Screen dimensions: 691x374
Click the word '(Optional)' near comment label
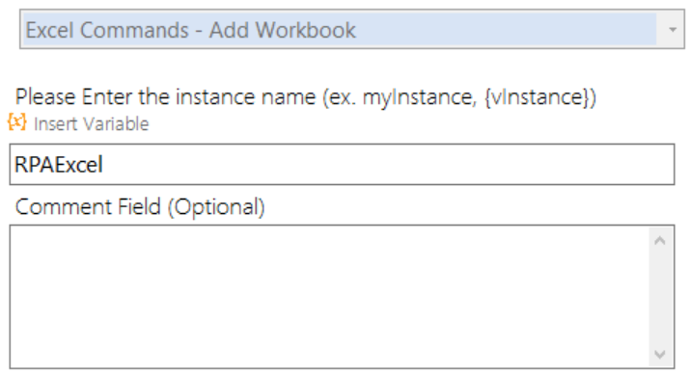(216, 207)
